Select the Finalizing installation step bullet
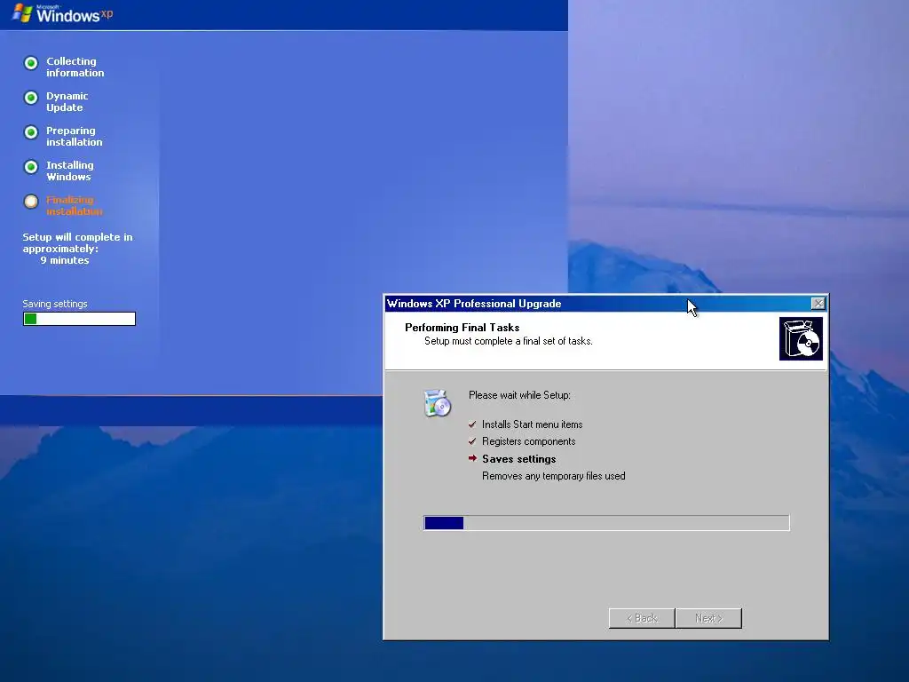The height and width of the screenshot is (682, 909). tap(31, 202)
